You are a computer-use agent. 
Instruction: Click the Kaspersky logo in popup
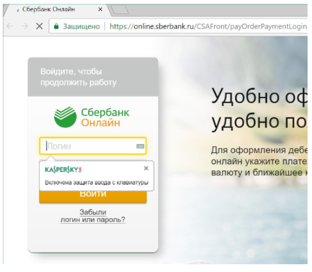[x=63, y=170]
